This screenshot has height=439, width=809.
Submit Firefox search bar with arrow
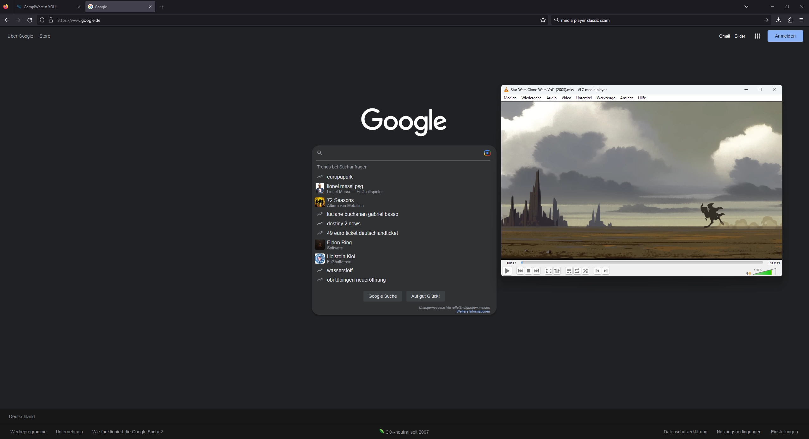tap(766, 20)
